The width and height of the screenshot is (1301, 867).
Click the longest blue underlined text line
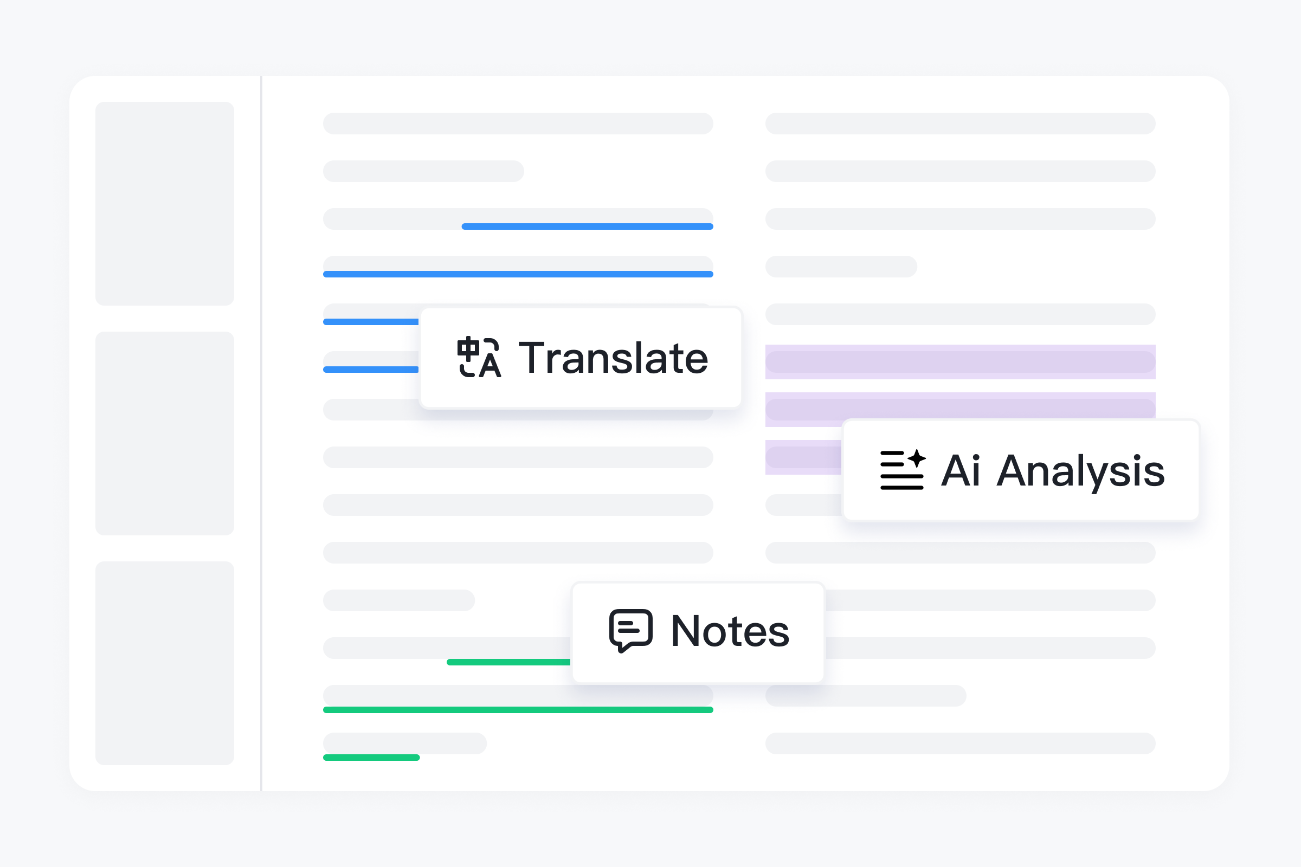coord(518,274)
